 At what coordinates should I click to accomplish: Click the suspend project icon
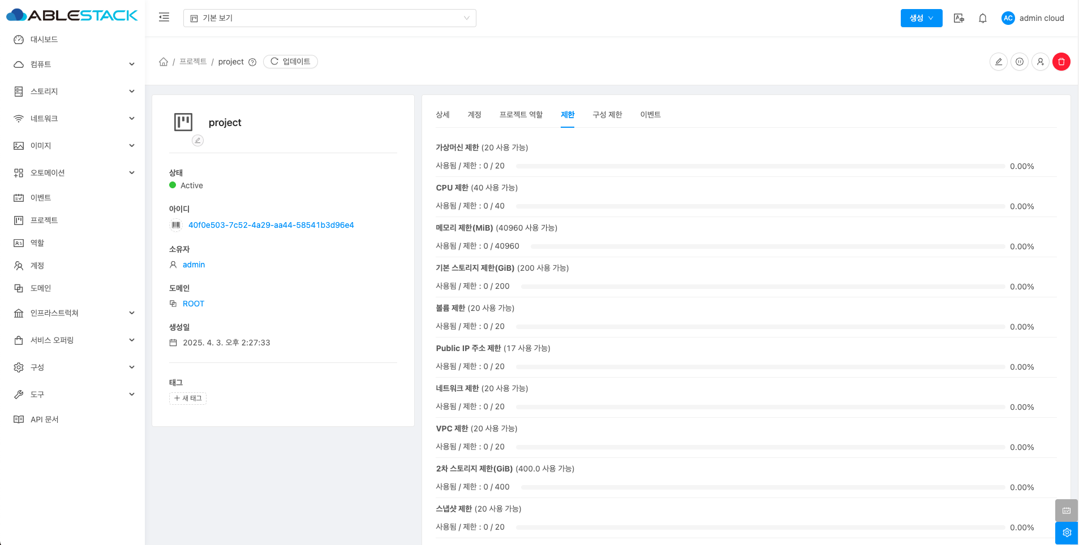(x=1019, y=62)
